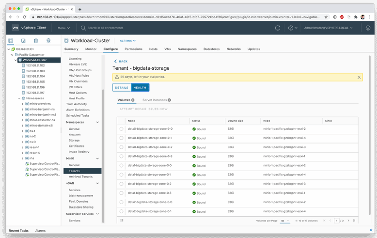Open Administrator@VSPHERE.LOCAL user dropdown
This screenshot has height=238, width=377.
coord(328,28)
